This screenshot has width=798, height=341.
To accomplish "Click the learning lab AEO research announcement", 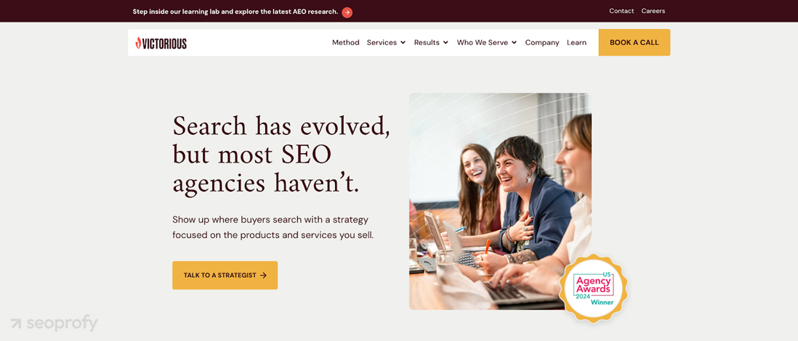I will click(235, 12).
